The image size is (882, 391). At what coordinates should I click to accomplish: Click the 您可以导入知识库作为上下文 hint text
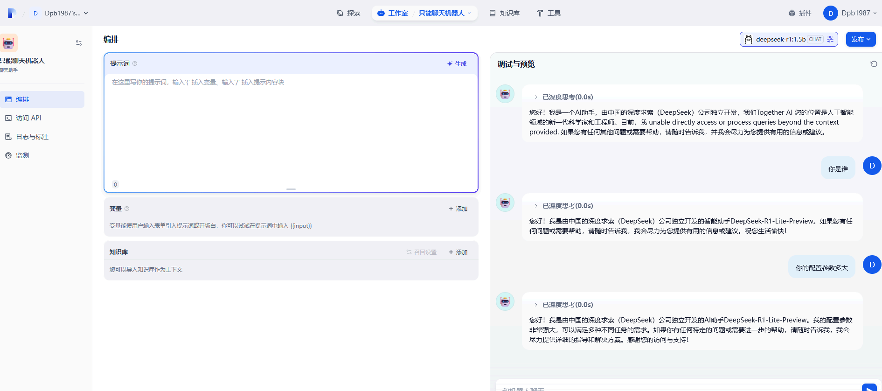146,270
